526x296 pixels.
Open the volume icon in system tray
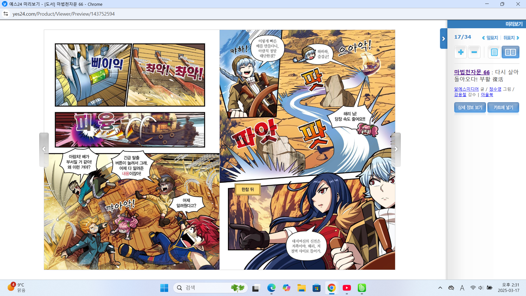(481, 288)
